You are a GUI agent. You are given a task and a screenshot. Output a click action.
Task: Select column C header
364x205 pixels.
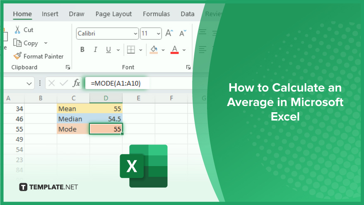73,98
